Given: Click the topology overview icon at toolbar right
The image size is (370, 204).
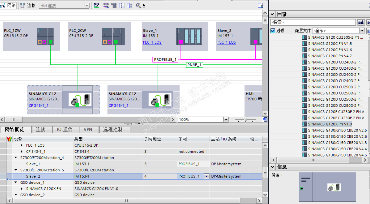Looking at the screenshot, I should (x=260, y=5).
